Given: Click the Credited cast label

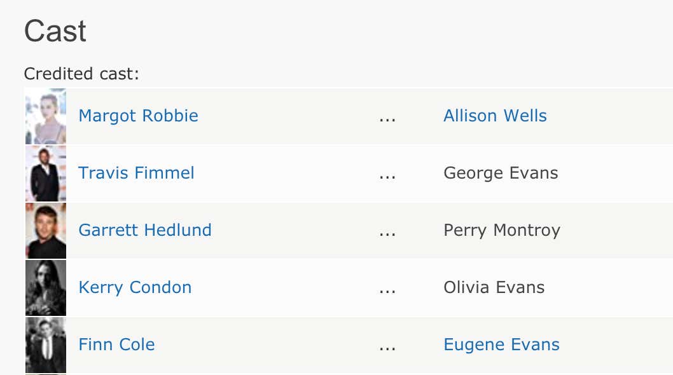Looking at the screenshot, I should [81, 74].
